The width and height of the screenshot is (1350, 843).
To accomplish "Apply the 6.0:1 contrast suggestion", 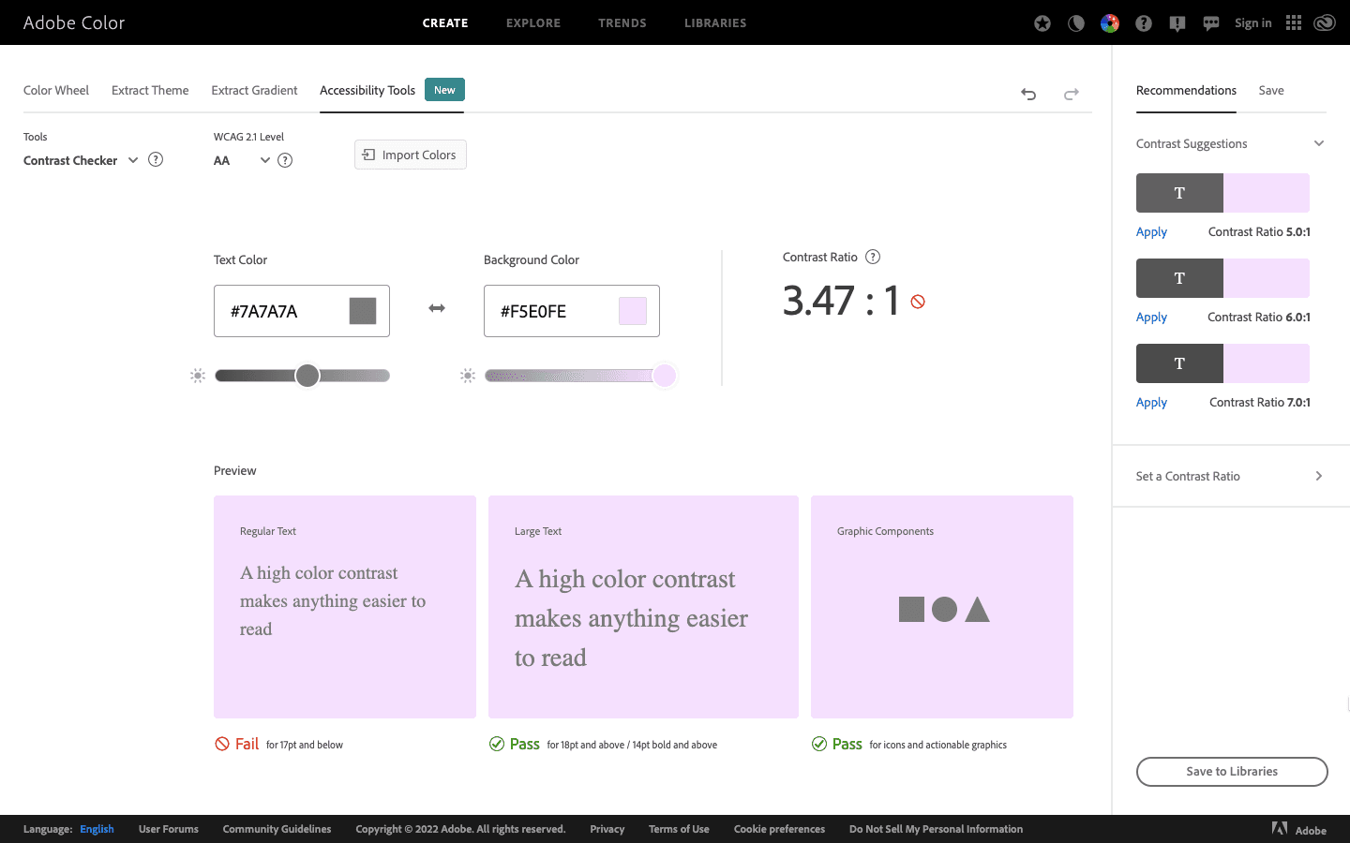I will (x=1151, y=317).
